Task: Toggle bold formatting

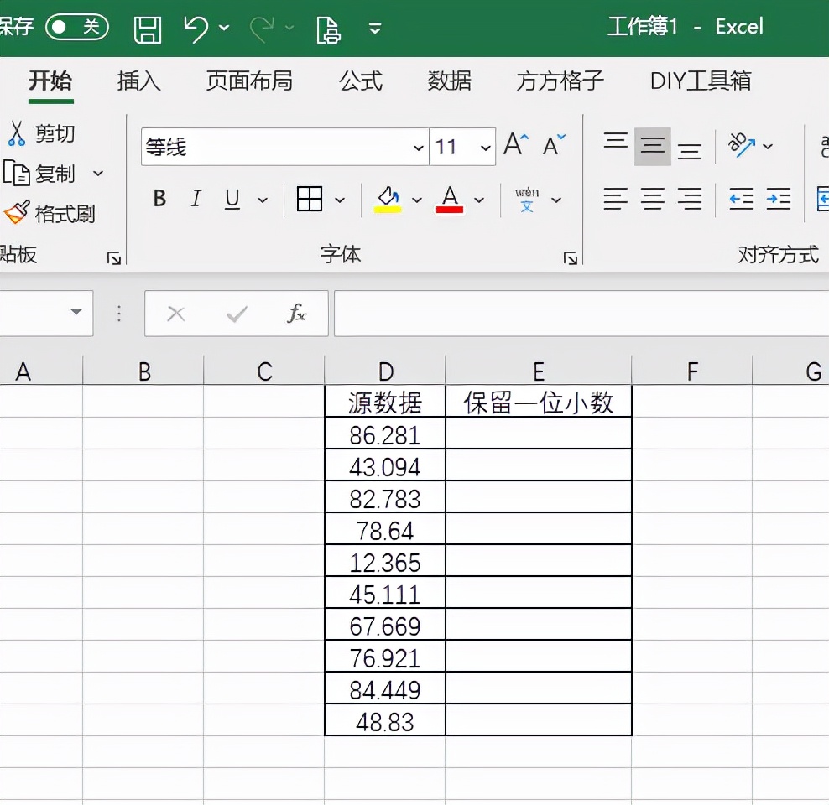Action: (x=159, y=199)
